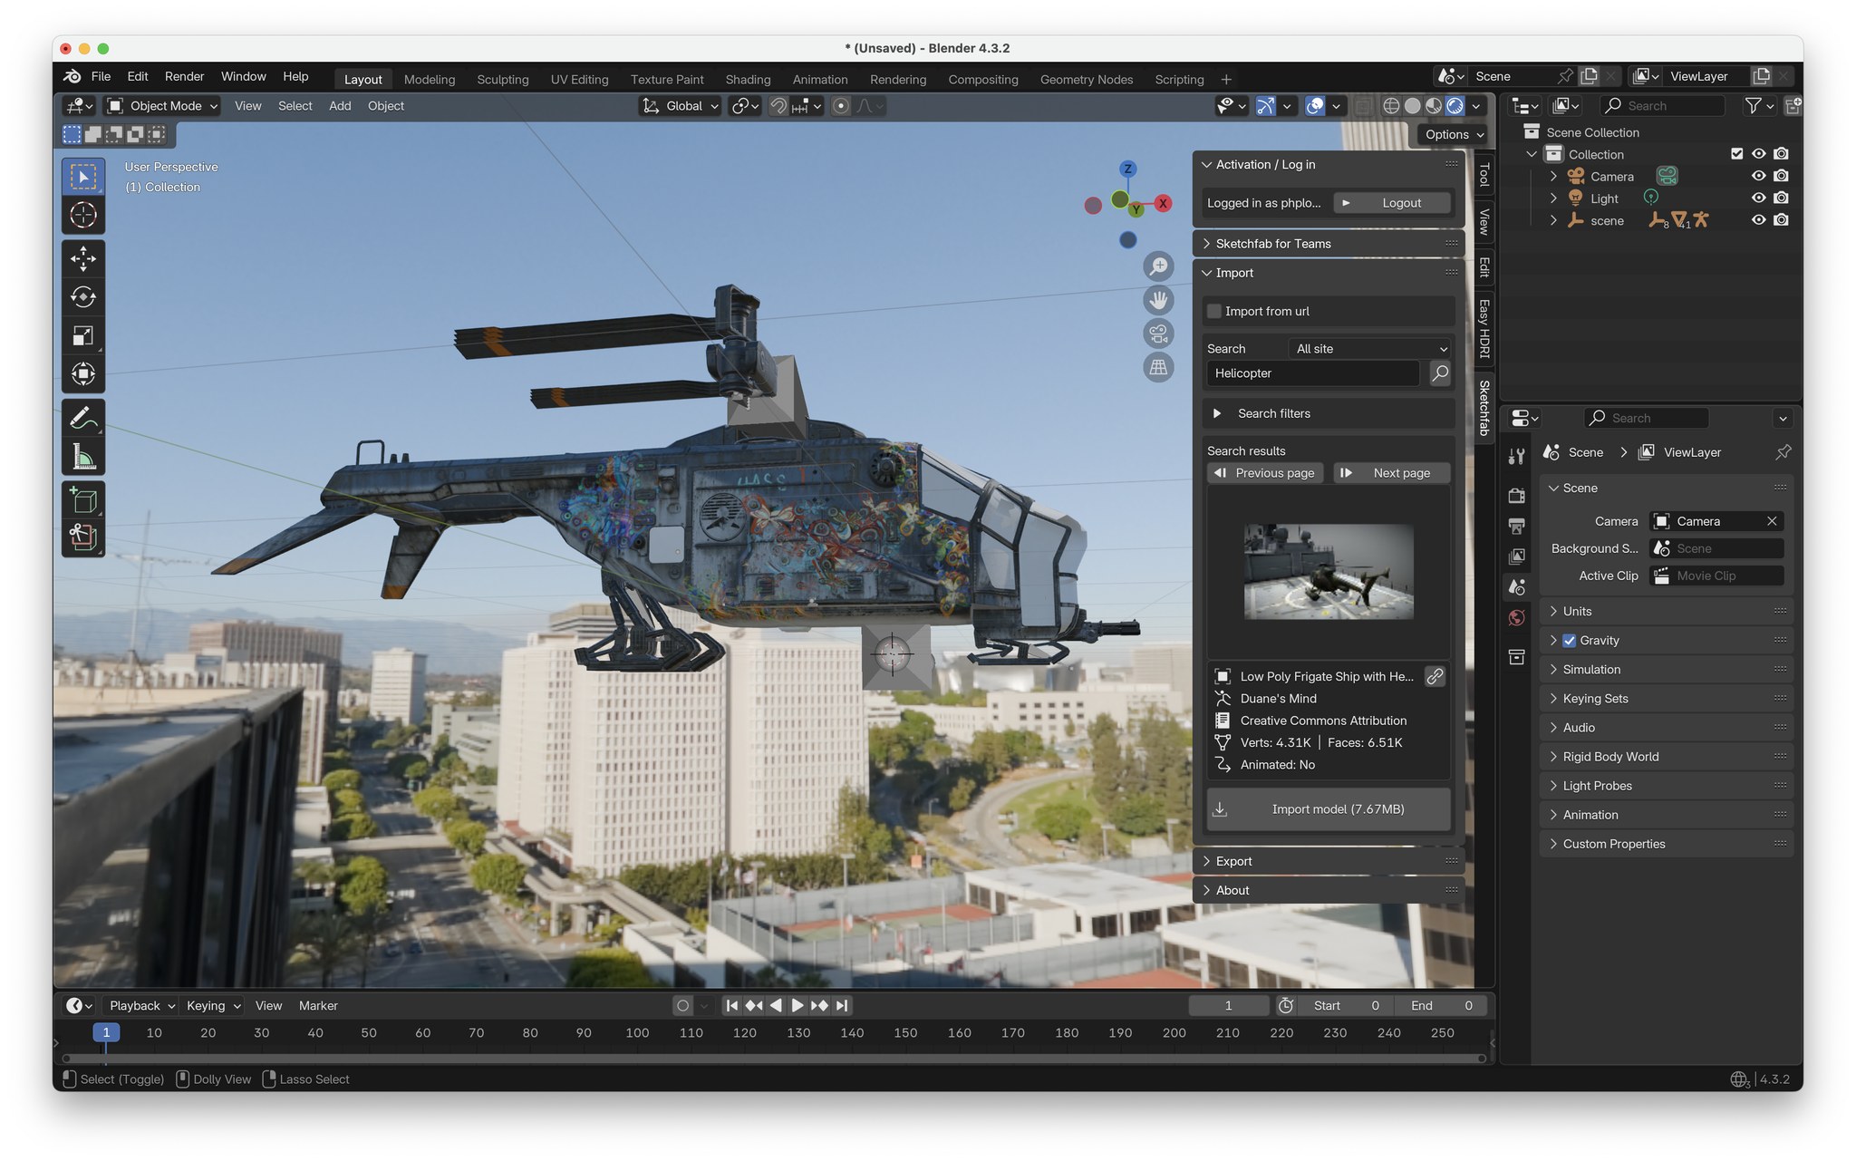Switch to the Shading workspace tab
Screen dimensions: 1856x1161
tap(748, 80)
